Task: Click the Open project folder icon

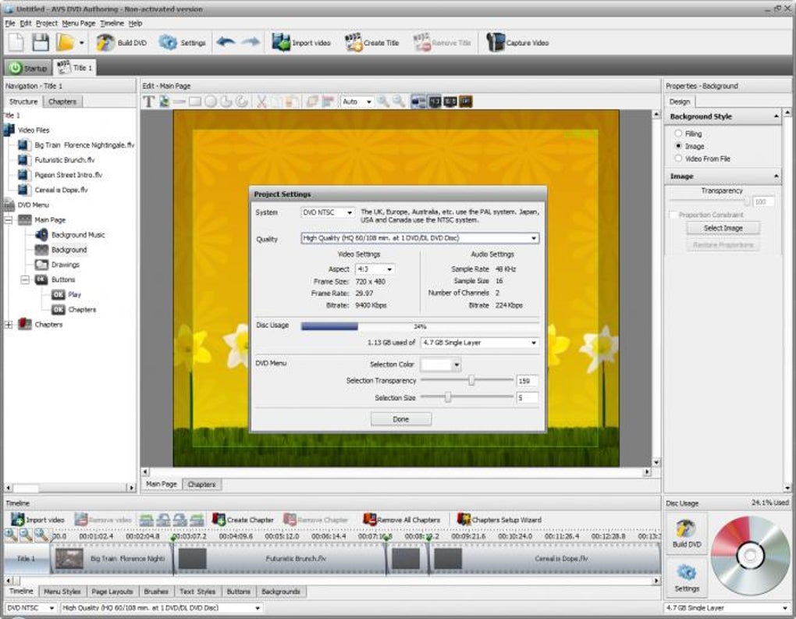Action: (66, 43)
